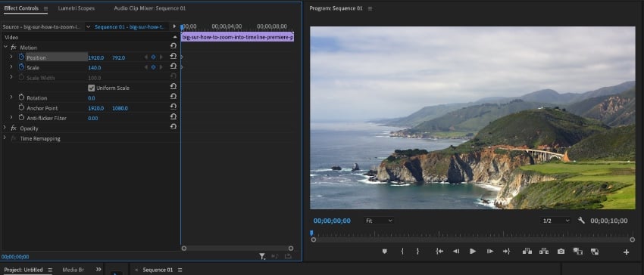Open the Fit zoom level dropdown
Screen dimensions: 644x275
click(x=378, y=221)
